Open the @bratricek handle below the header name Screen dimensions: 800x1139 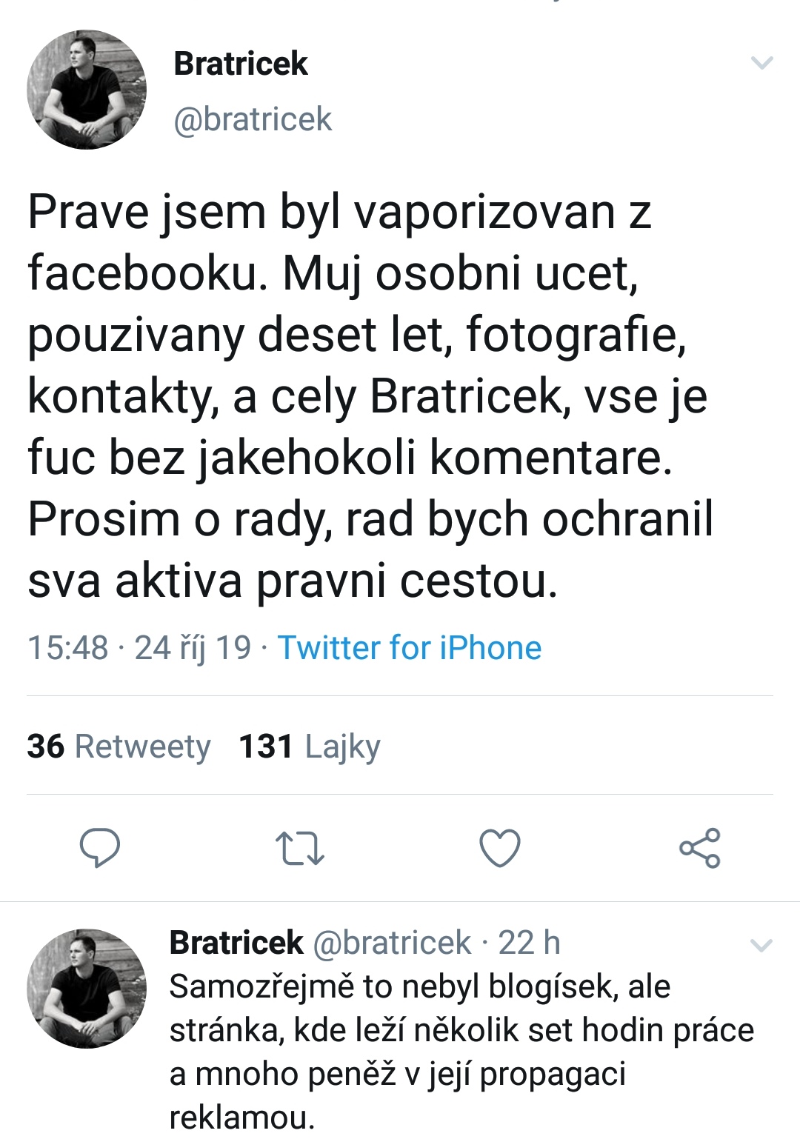point(253,120)
